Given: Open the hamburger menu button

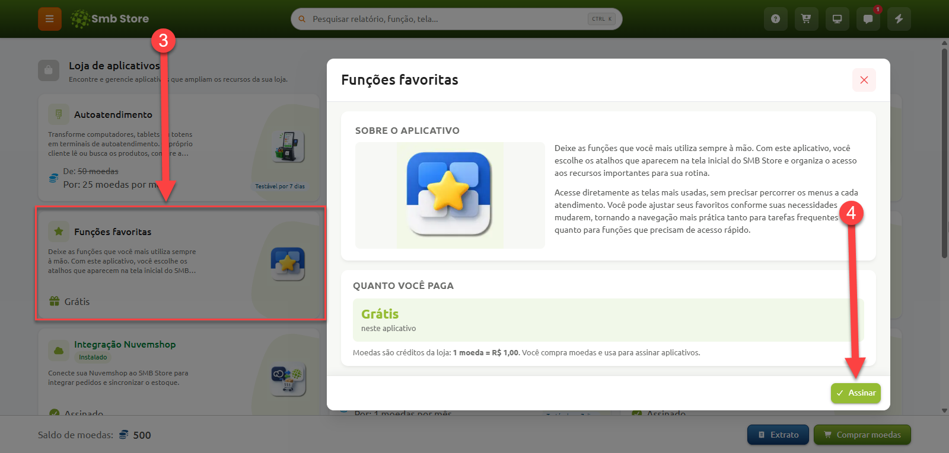Looking at the screenshot, I should (x=50, y=19).
